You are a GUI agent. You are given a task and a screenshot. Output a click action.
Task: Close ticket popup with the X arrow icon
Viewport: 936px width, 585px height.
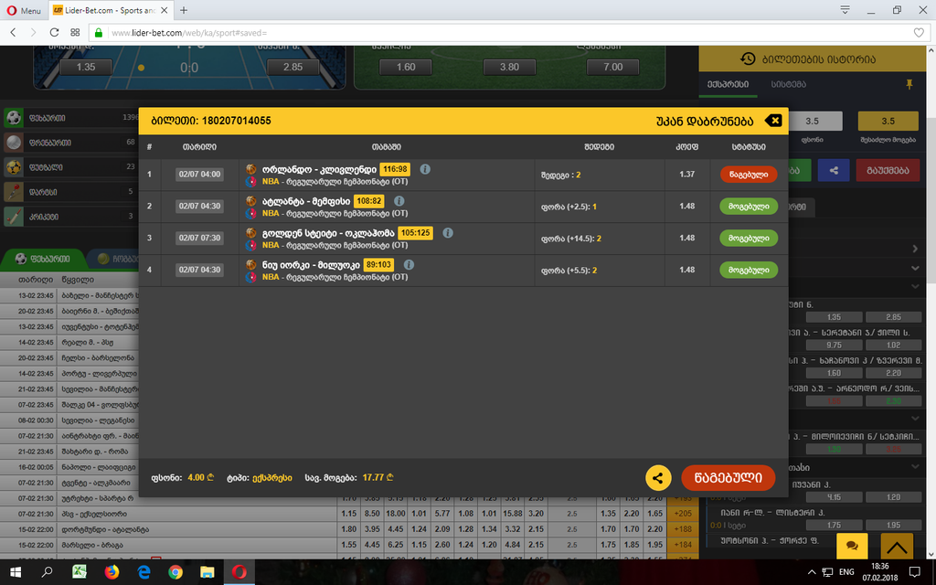[x=773, y=121]
